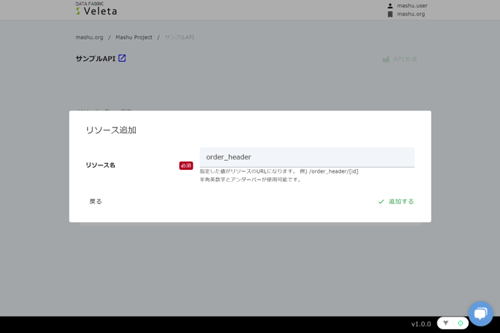Click the v1.0.0 version label
Viewport: 500px width, 333px height.
(x=421, y=324)
